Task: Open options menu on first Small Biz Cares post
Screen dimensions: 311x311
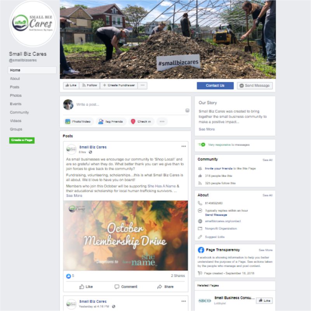Action: [x=184, y=146]
